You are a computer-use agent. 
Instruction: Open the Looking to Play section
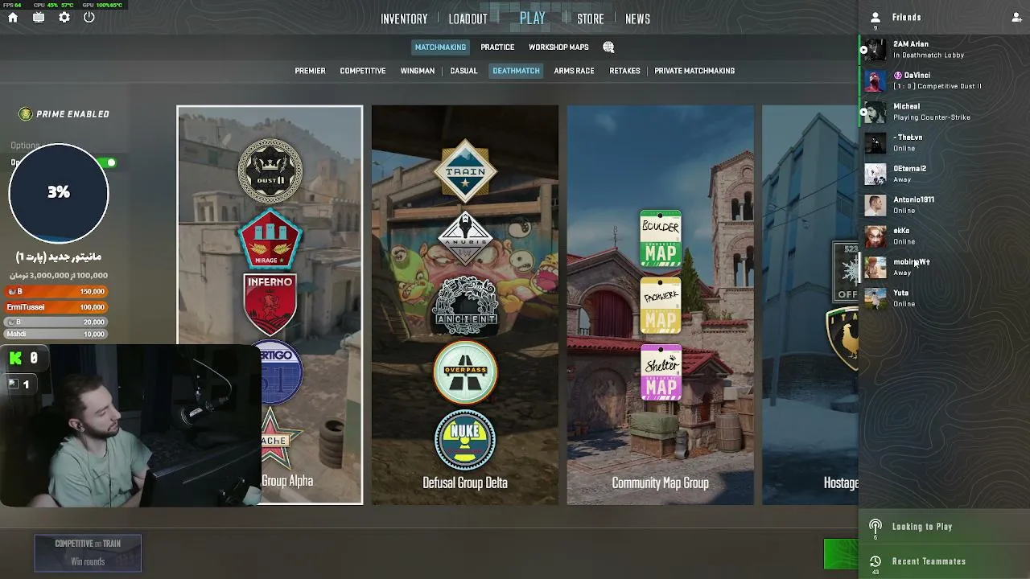pos(944,527)
